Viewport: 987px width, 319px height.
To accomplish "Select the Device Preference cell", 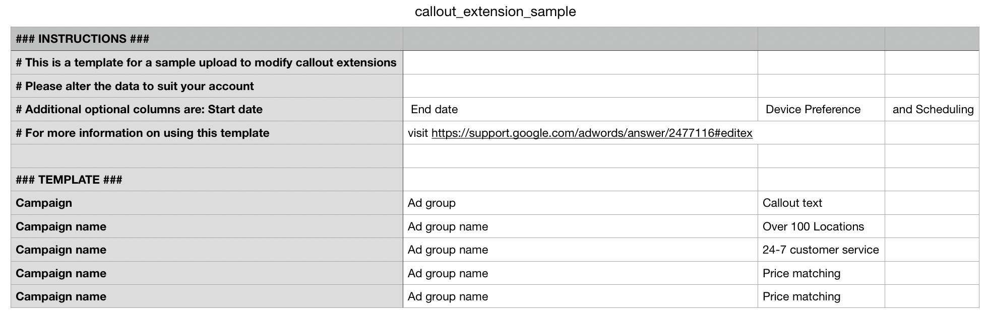I will 813,110.
